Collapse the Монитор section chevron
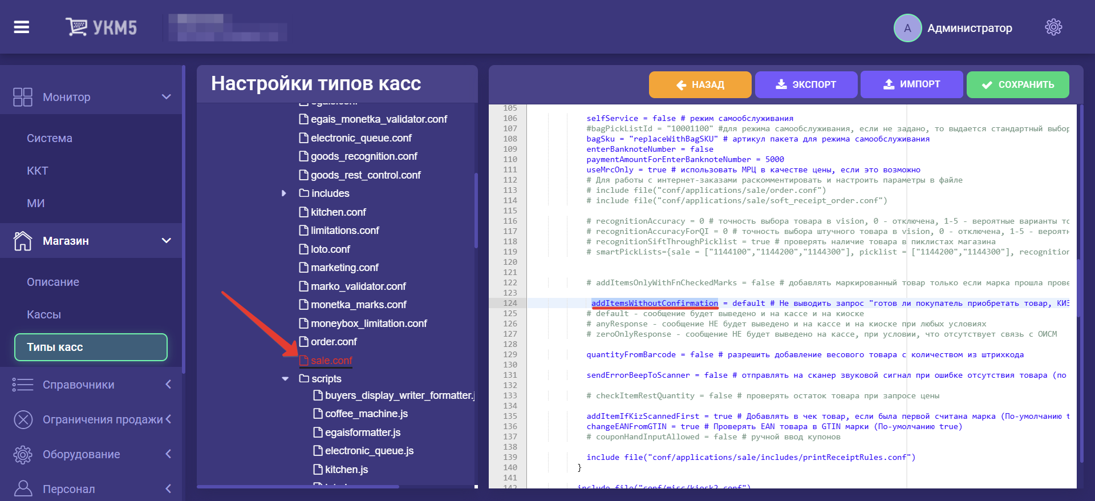The image size is (1095, 501). coord(167,97)
